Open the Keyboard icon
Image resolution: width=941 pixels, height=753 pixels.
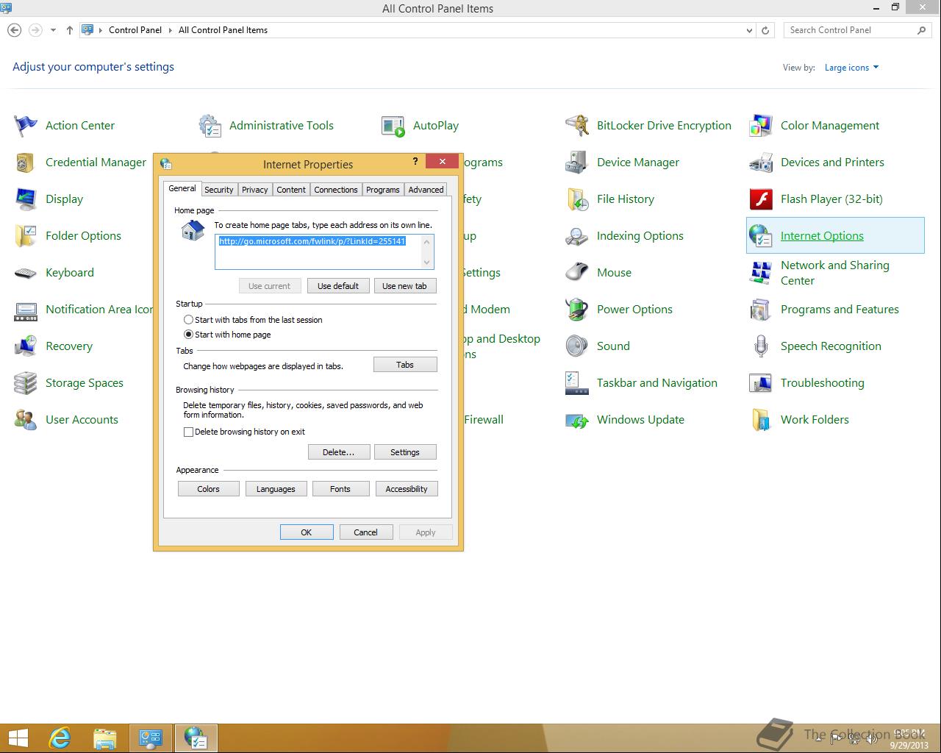26,273
